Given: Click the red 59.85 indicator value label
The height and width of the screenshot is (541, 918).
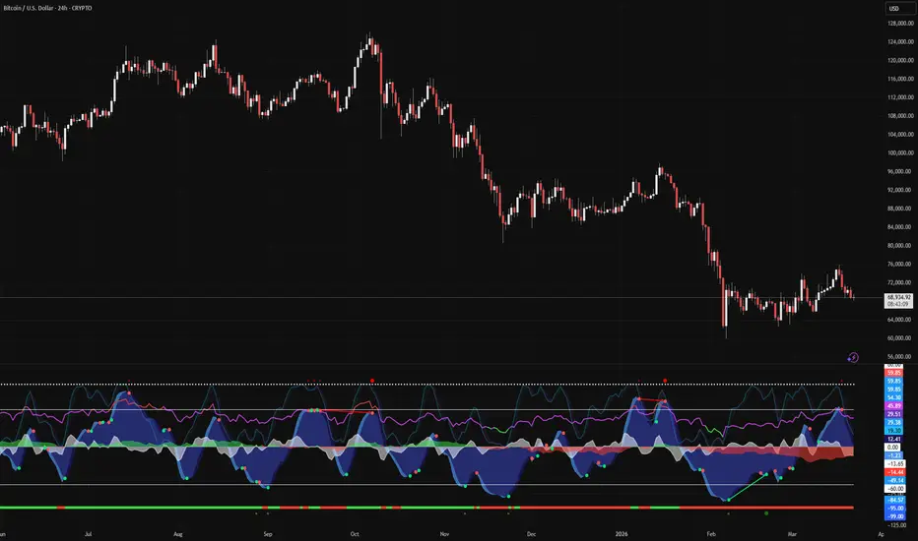Looking at the screenshot, I should (x=894, y=373).
